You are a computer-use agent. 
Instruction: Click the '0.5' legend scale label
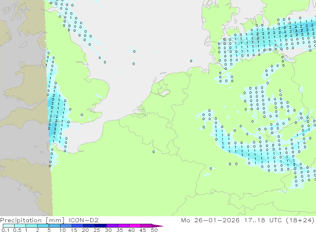click(17, 230)
